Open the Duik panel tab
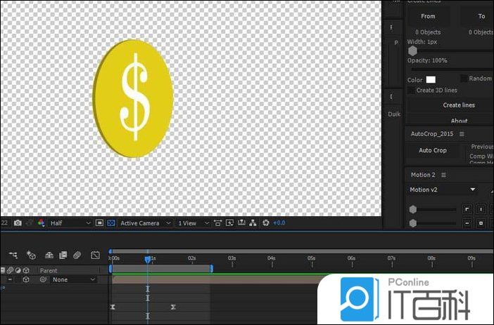 click(x=394, y=114)
